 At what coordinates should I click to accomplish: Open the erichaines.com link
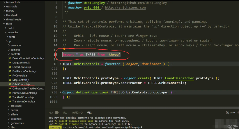pos(125,8)
